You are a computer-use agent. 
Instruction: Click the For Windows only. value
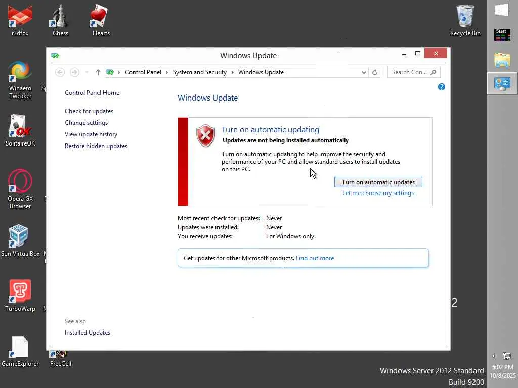(291, 236)
